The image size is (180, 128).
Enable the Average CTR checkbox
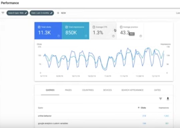click(x=94, y=27)
